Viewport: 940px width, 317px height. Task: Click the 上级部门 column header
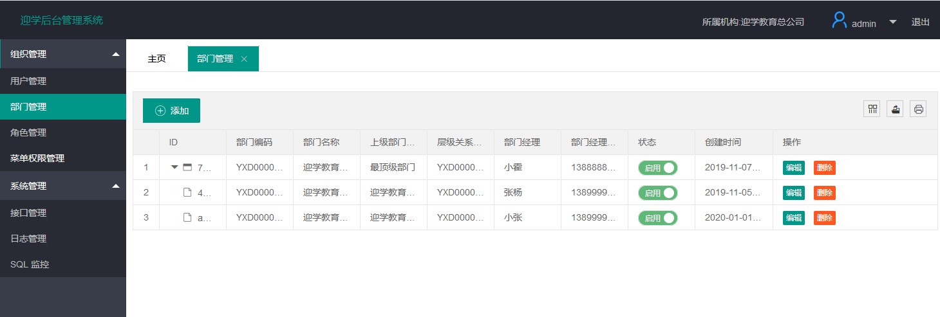click(x=393, y=142)
